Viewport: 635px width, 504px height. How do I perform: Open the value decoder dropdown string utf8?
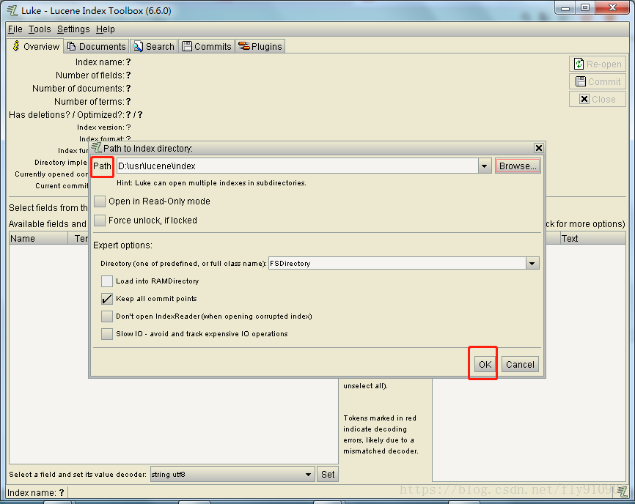click(x=232, y=474)
